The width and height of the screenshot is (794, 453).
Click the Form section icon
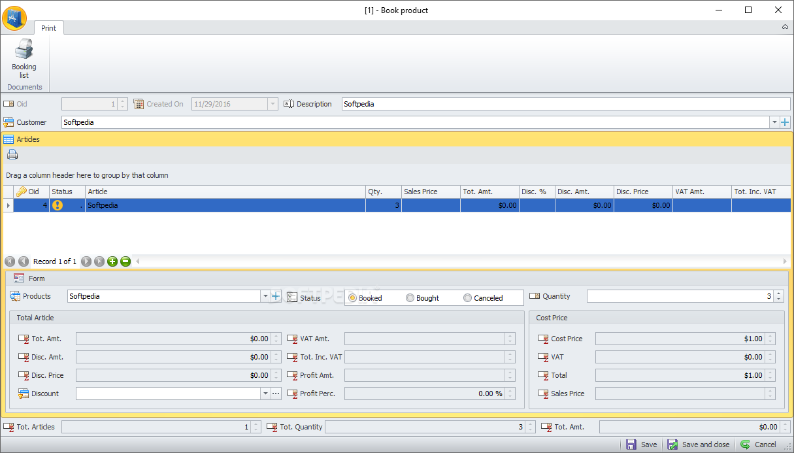point(19,278)
